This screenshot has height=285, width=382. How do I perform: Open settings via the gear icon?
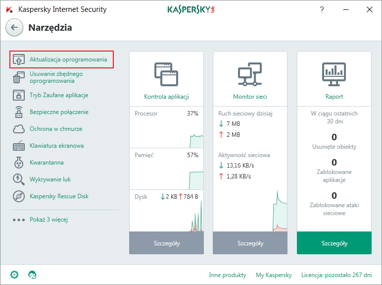coord(14,275)
